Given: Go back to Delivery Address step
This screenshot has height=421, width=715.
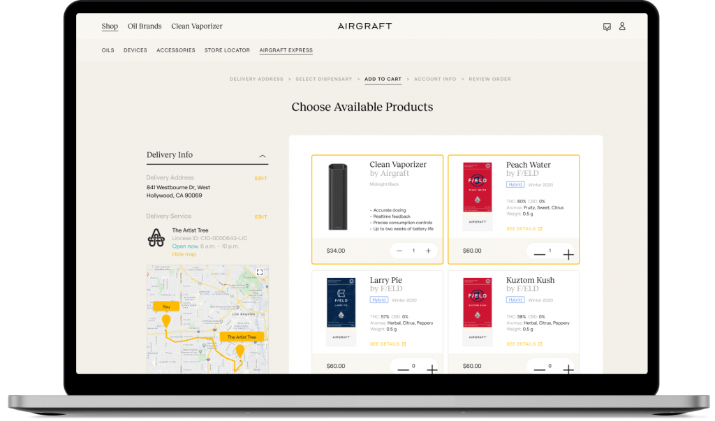Looking at the screenshot, I should click(x=256, y=79).
